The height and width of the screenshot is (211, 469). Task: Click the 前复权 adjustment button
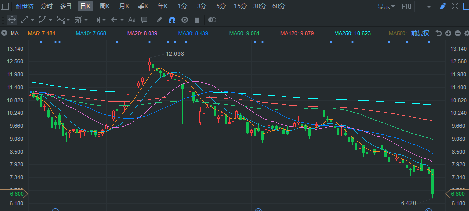(420, 33)
